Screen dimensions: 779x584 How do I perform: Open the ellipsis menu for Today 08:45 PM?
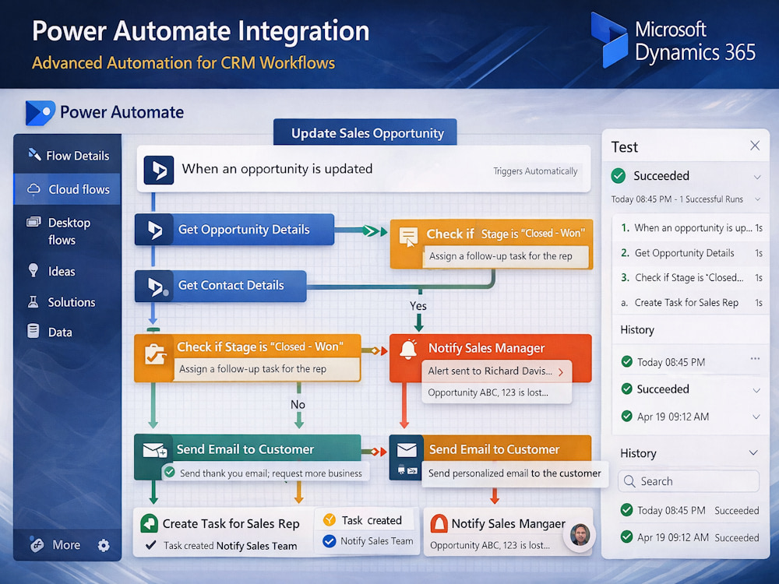click(755, 358)
